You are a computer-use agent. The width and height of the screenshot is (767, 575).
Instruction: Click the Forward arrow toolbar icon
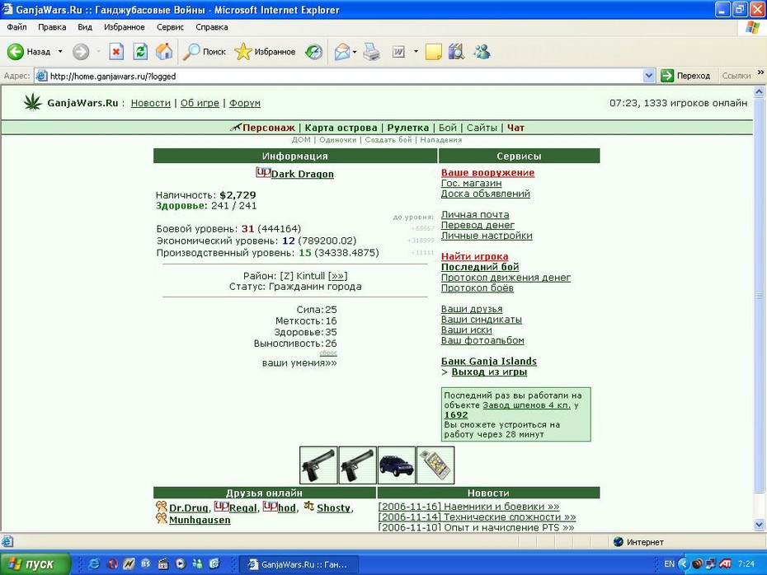click(x=81, y=51)
